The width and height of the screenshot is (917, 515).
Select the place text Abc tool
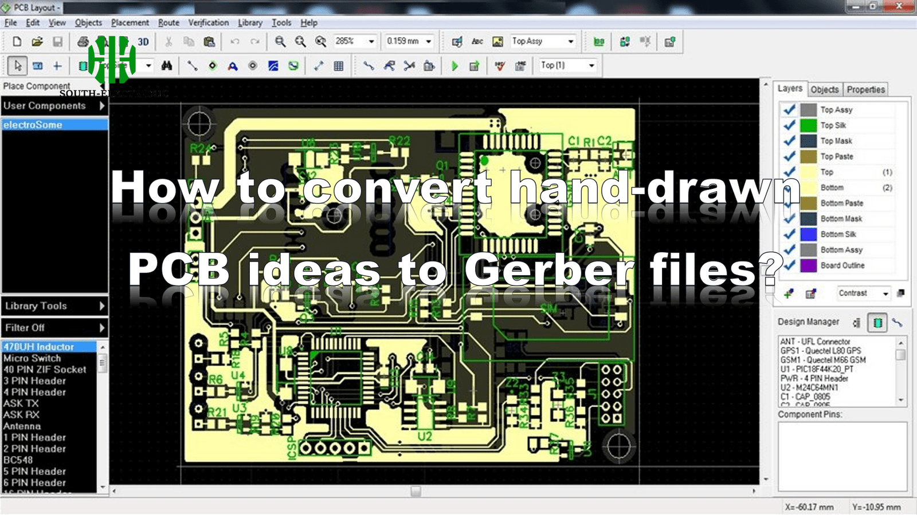[x=477, y=42]
